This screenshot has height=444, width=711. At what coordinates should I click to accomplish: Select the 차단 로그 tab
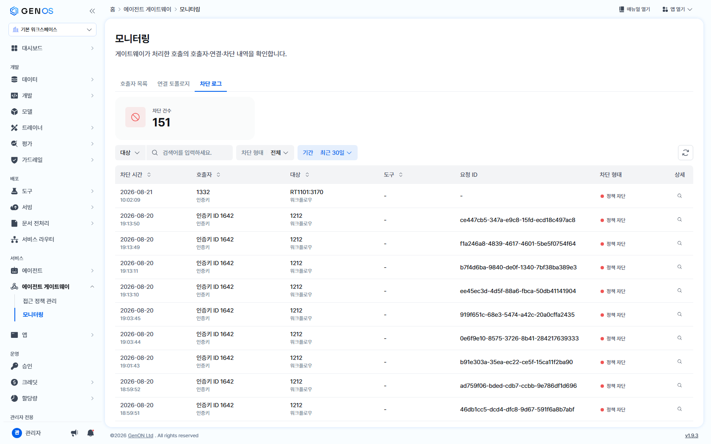pyautogui.click(x=211, y=84)
